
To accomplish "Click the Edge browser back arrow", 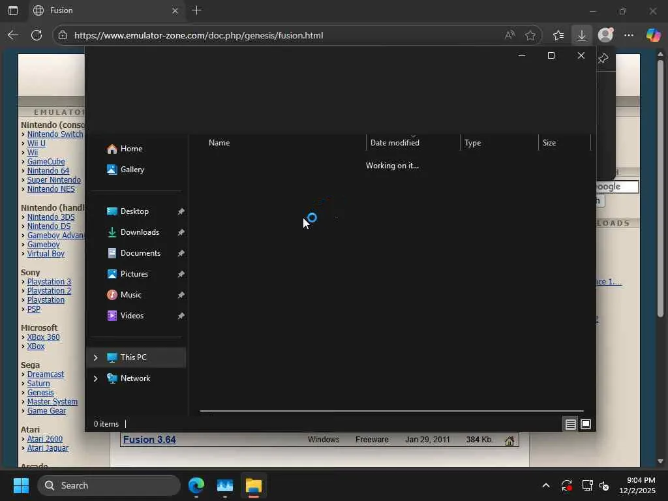I will point(13,35).
